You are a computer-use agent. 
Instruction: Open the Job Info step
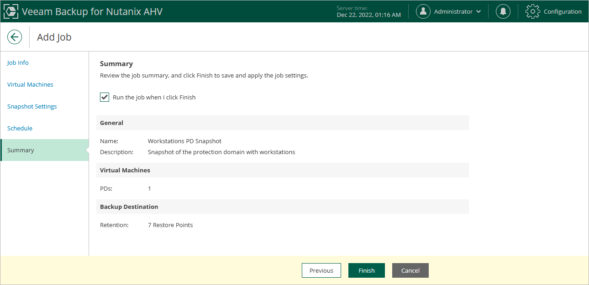coord(18,62)
